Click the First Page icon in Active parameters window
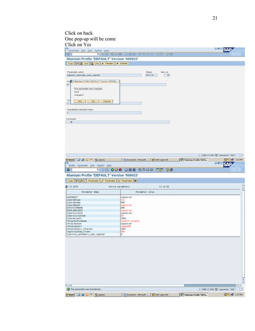 pyautogui.click(x=140, y=170)
